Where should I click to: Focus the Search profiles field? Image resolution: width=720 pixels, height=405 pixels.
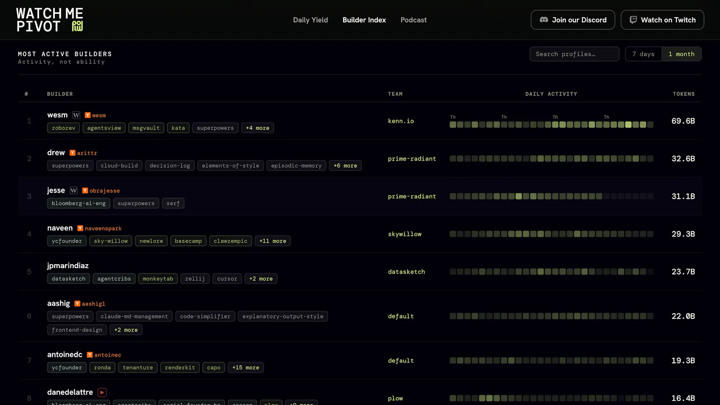pos(575,54)
